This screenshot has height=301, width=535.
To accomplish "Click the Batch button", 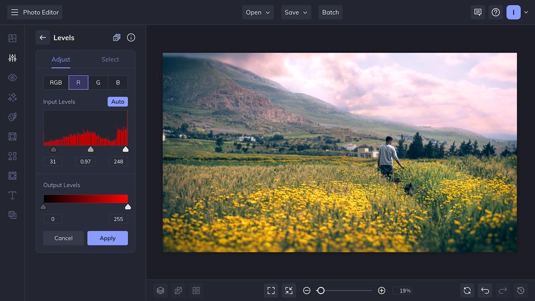I will tap(330, 12).
